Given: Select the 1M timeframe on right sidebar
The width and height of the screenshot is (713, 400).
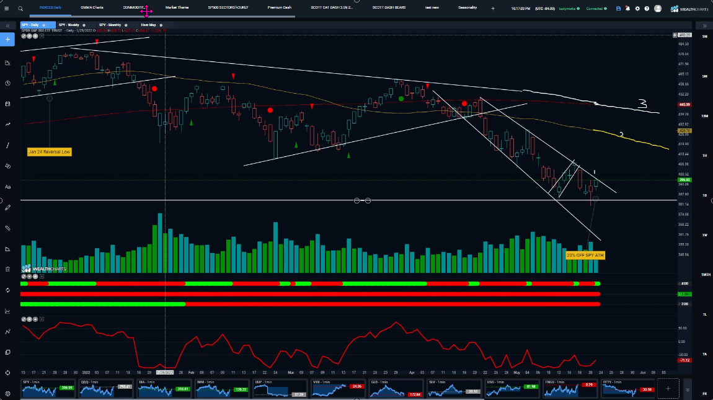Looking at the screenshot, I should click(x=705, y=37).
